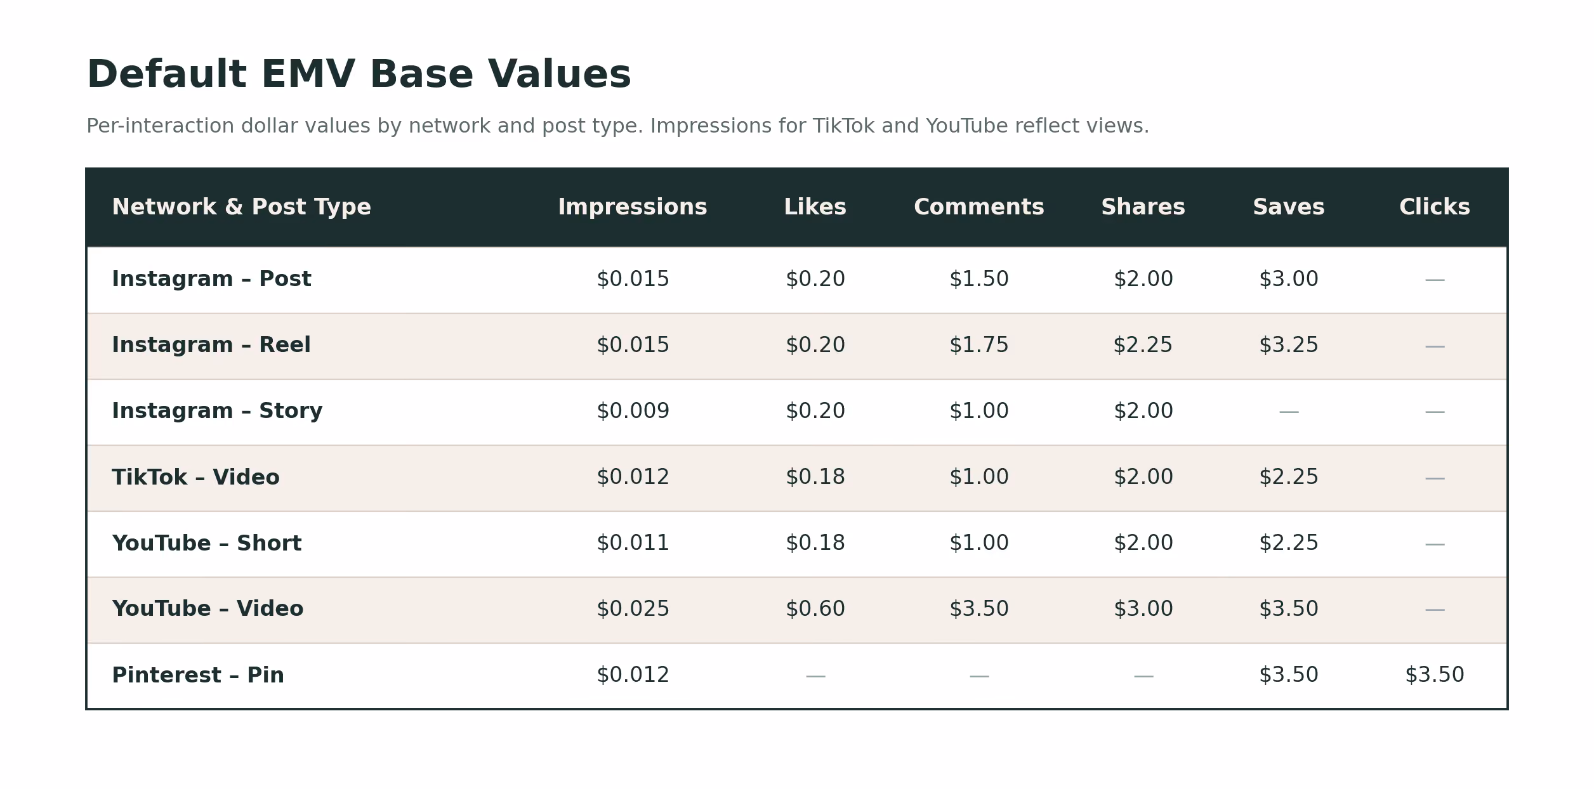
Task: Select the Instagram – Post row label
Action: tap(211, 279)
